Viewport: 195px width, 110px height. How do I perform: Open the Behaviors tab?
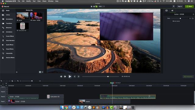click(x=7, y=28)
